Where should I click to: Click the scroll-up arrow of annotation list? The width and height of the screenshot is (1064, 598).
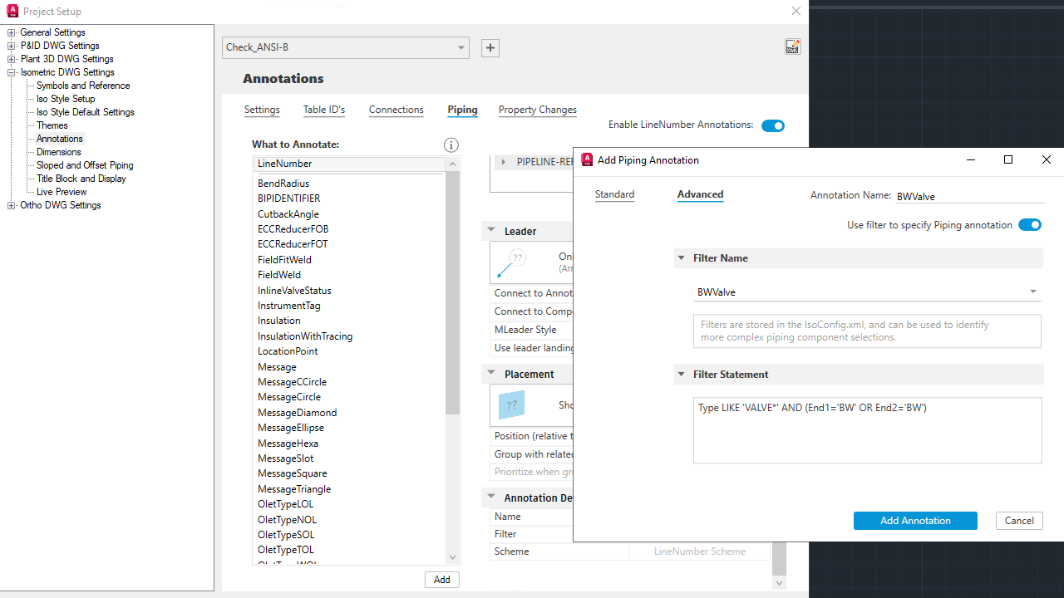(x=453, y=164)
